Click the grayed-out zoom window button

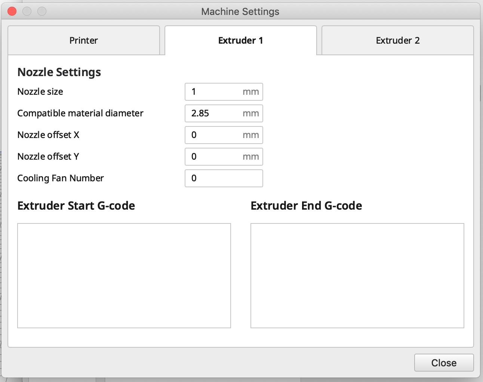point(42,11)
